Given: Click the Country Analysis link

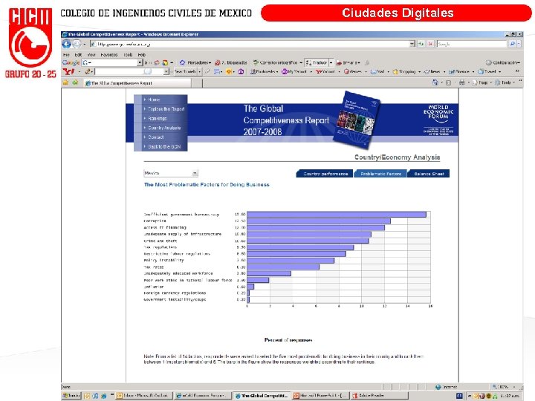Looking at the screenshot, I should (164, 128).
